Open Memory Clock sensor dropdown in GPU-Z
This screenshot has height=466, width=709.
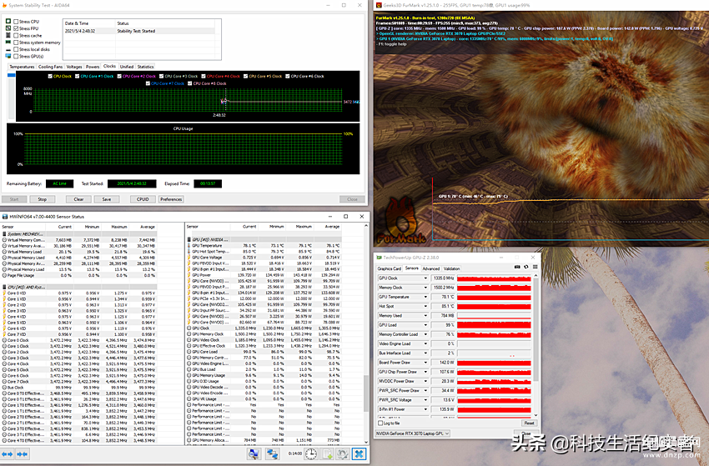pyautogui.click(x=425, y=288)
